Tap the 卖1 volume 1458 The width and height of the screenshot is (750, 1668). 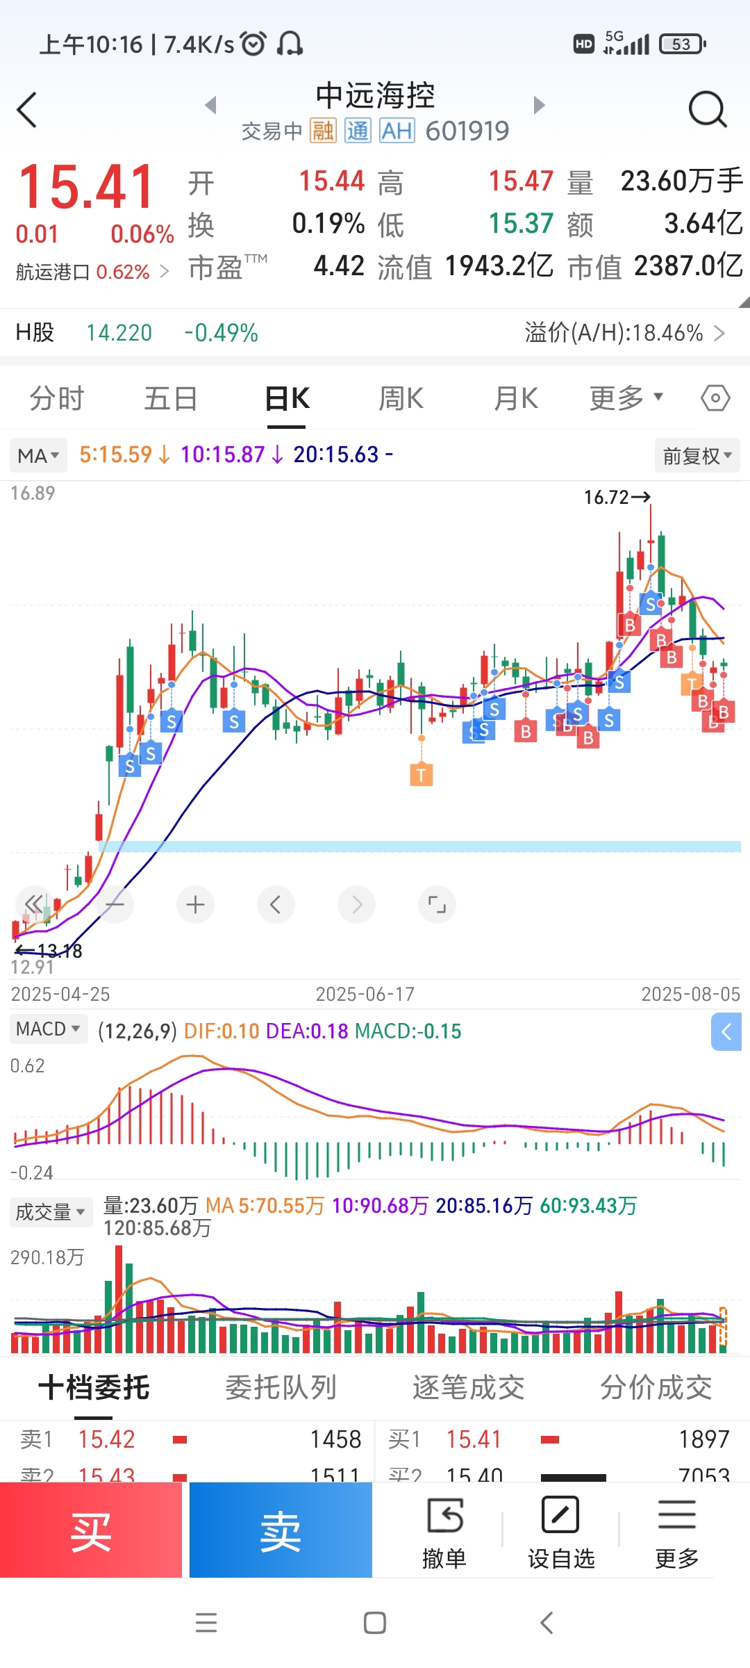(335, 1439)
